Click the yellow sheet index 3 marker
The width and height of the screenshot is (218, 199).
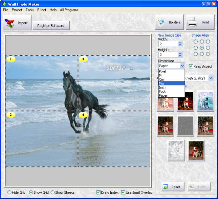(x=83, y=59)
